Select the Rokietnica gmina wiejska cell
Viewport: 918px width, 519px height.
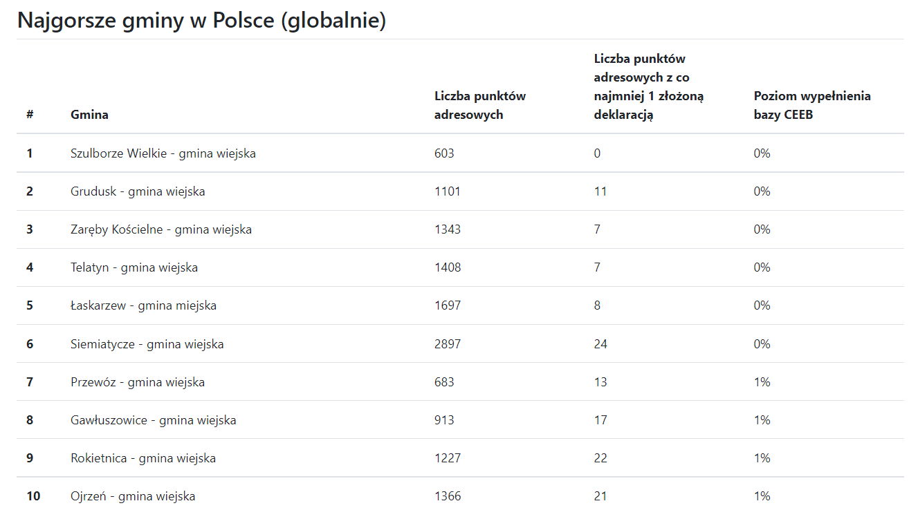(143, 458)
